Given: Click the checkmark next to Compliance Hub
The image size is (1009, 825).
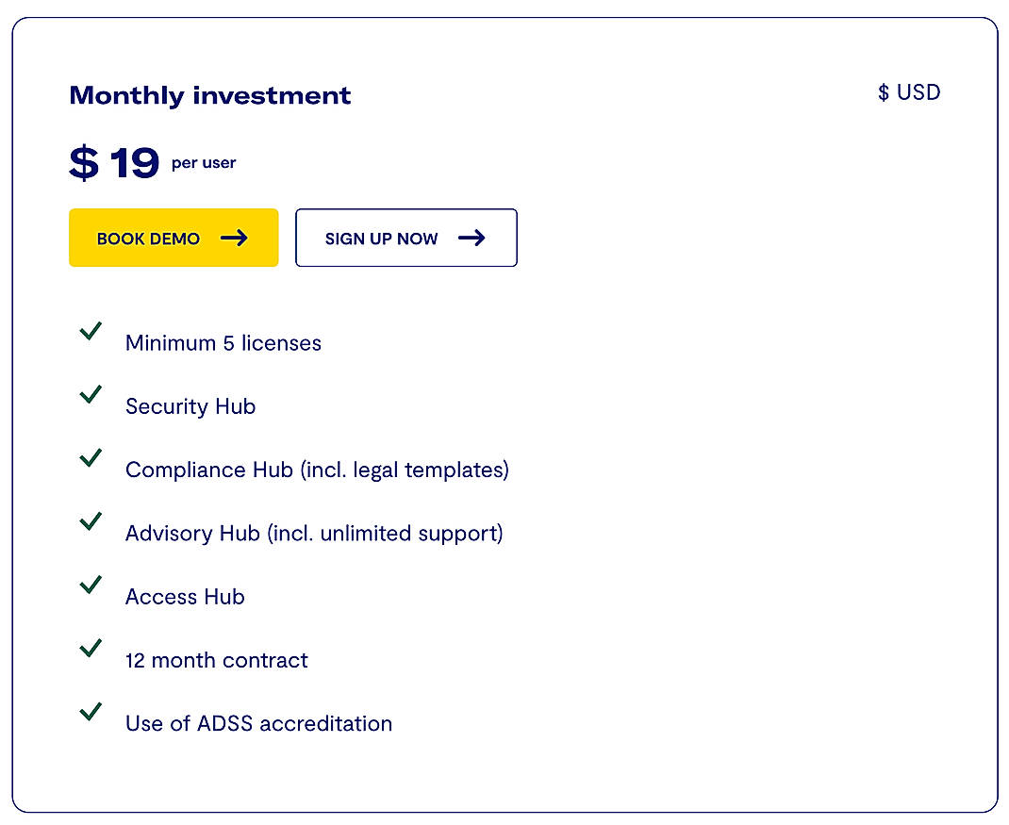Looking at the screenshot, I should tap(91, 458).
